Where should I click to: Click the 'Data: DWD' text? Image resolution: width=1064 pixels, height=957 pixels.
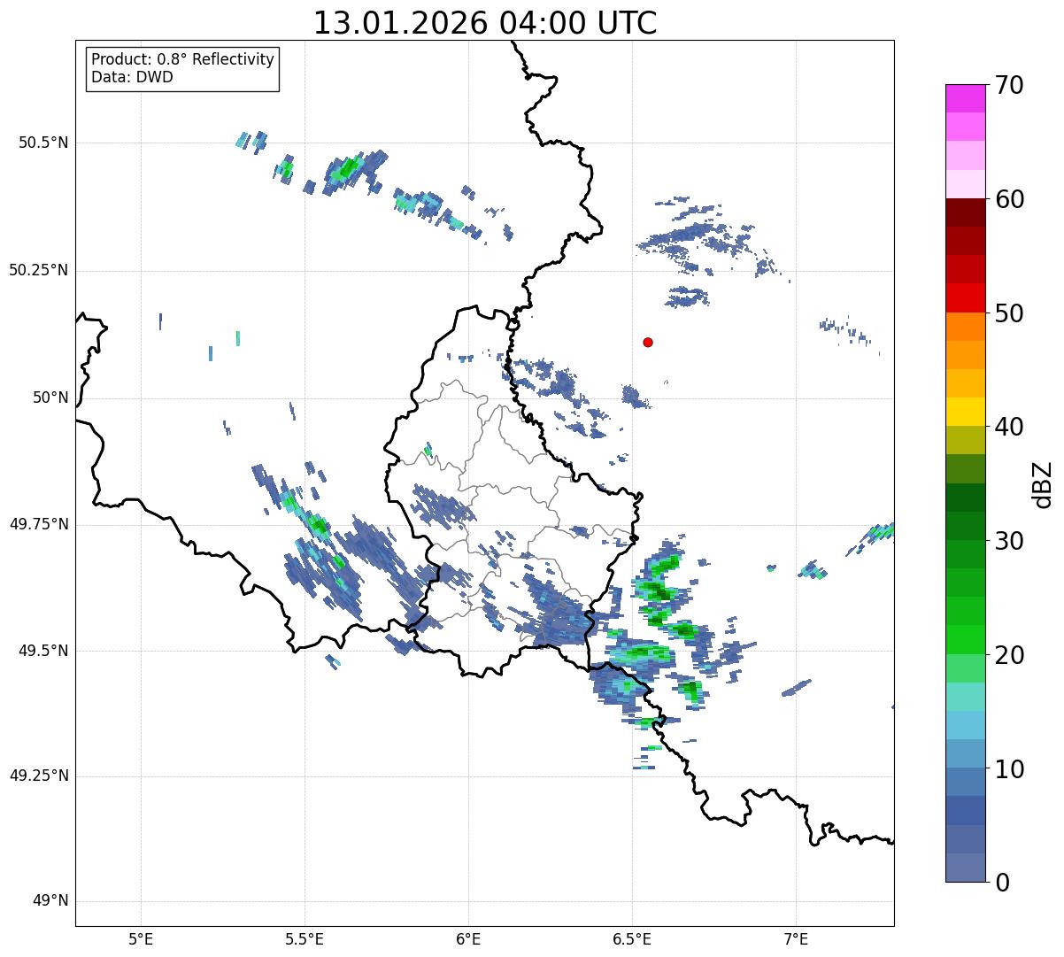point(132,77)
